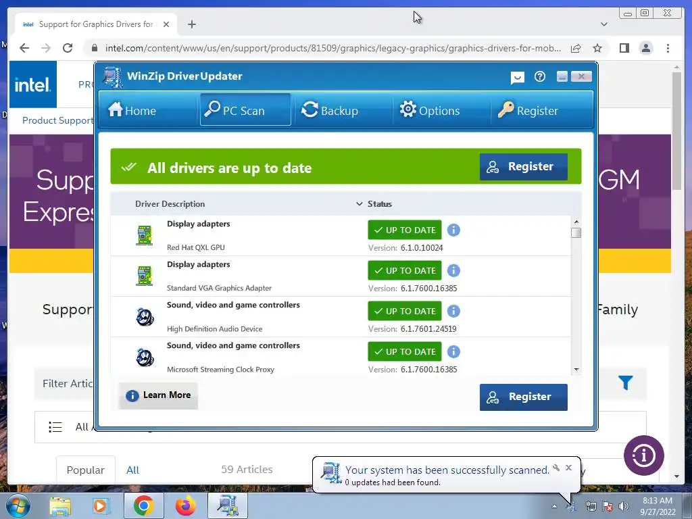Click the driver list scrollbar down arrow
Image resolution: width=692 pixels, height=519 pixels.
(576, 370)
